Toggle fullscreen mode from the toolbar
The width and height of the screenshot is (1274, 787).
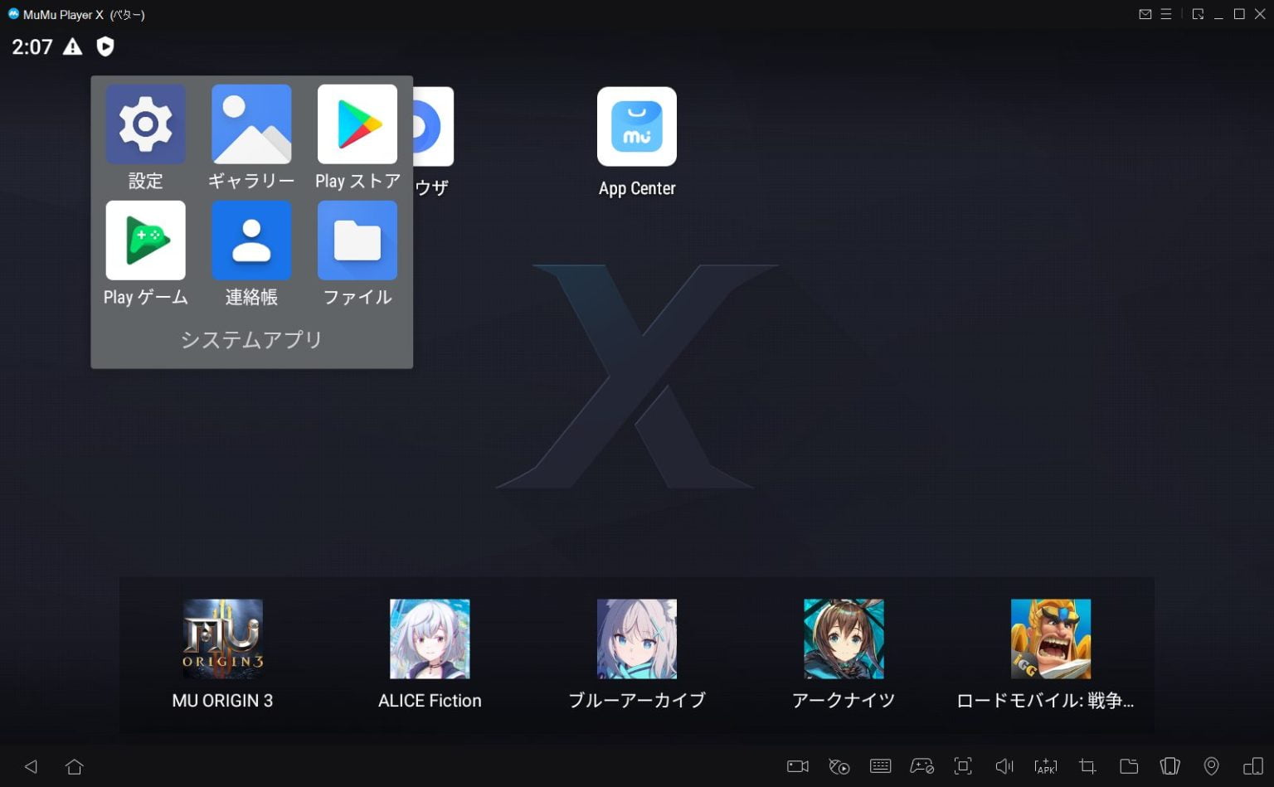pos(963,766)
